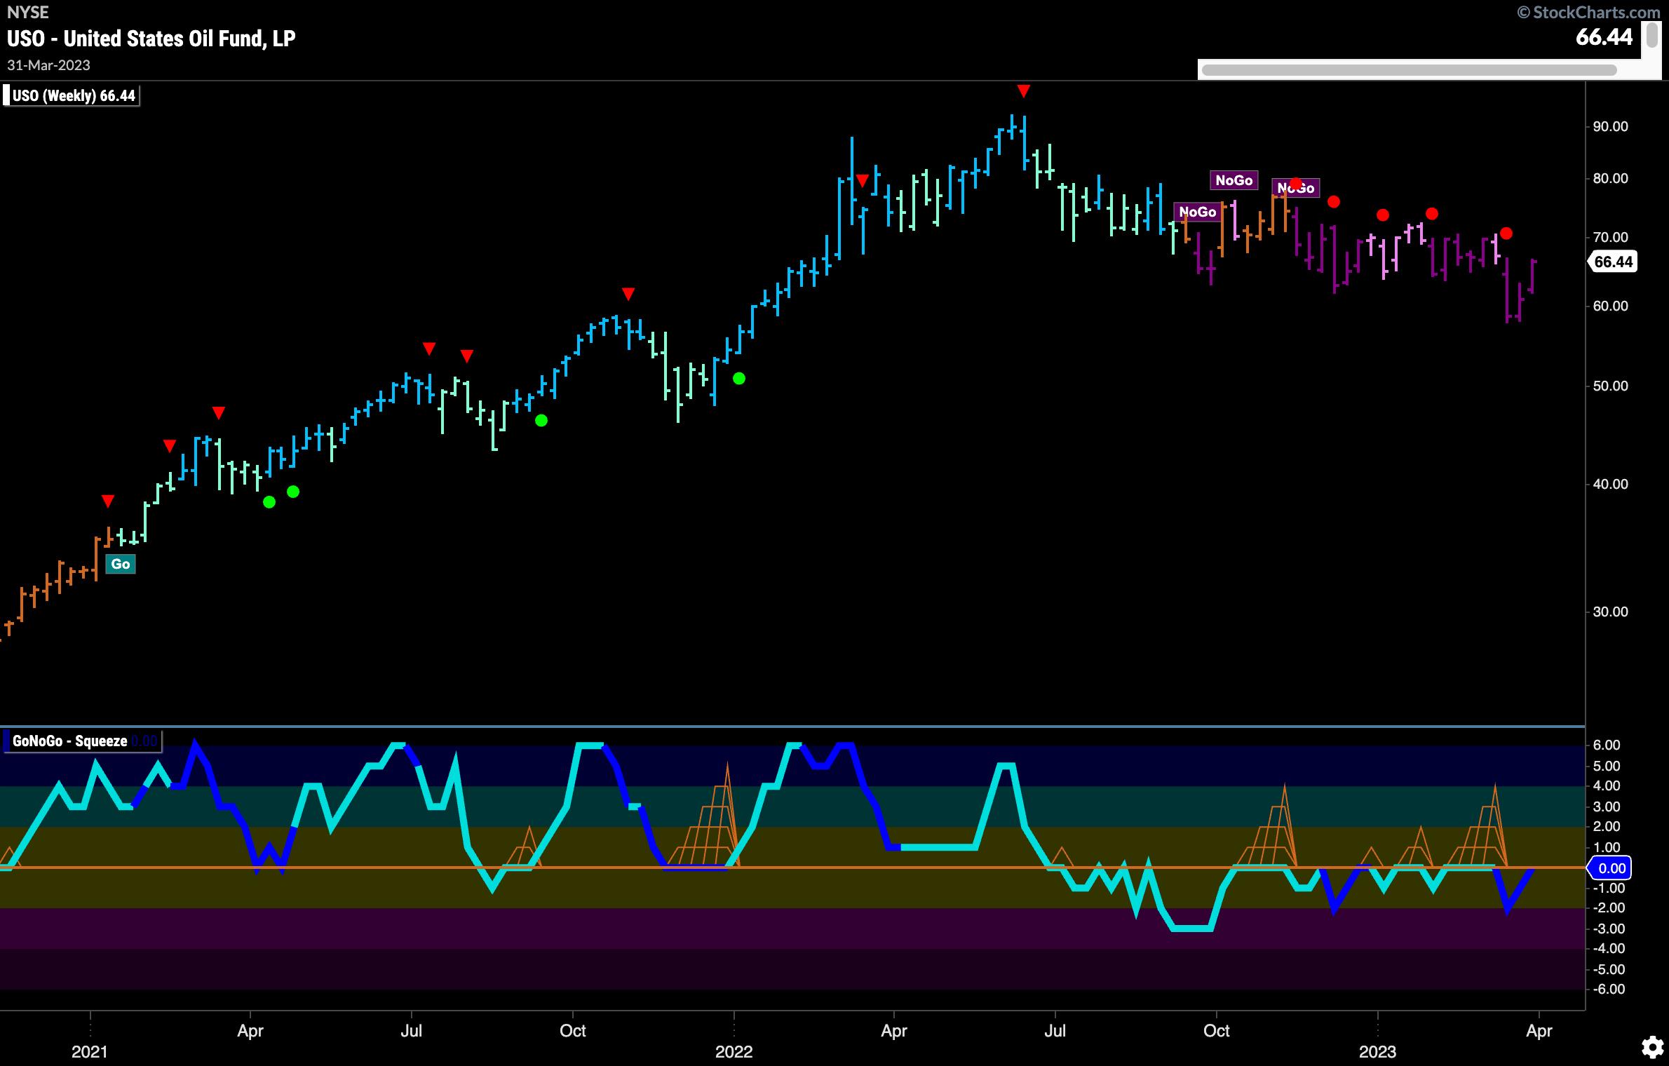Click the small vertical scrollbar at top right
Viewport: 1669px width, 1066px height.
pos(1654,36)
